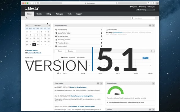
Task: Open Pending Orders row
Action: click(79, 43)
